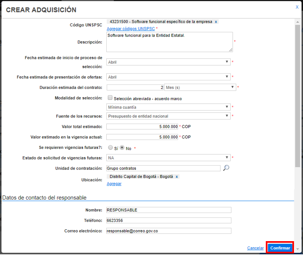This screenshot has height=255, width=303.
Task: Open Mínima cuantía modality dropdown
Action: click(168, 107)
